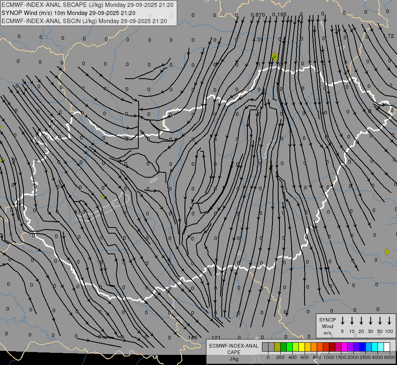Click the 1000 tick label on the CAPE scale
The width and height of the screenshot is (397, 365).
tap(328, 357)
